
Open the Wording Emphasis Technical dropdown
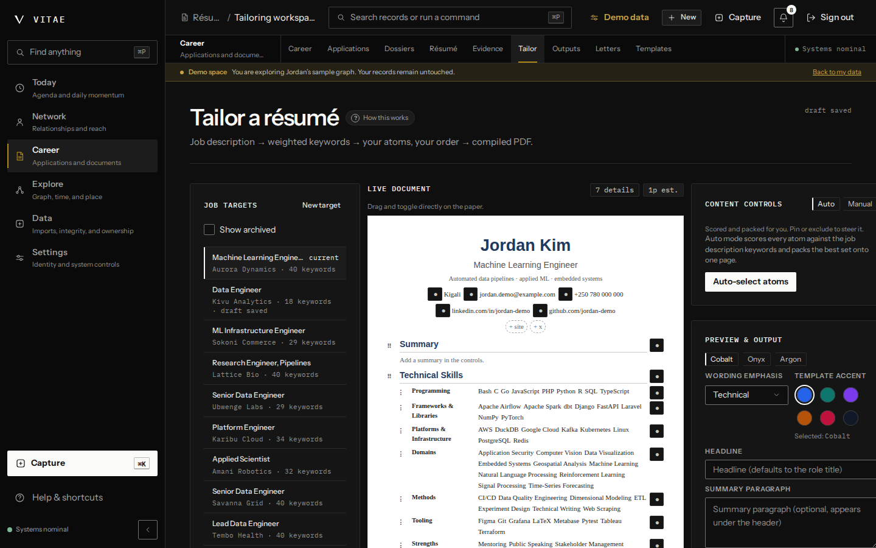746,395
